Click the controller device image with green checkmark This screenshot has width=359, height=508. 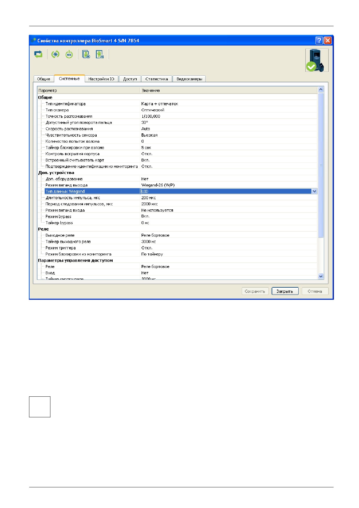tap(317, 60)
